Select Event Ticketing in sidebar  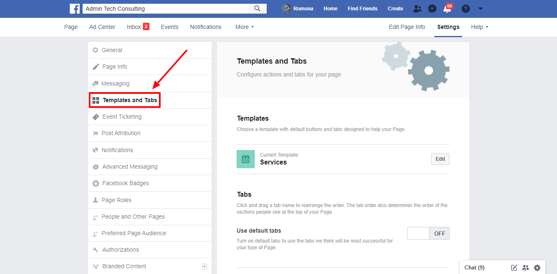tap(150, 117)
